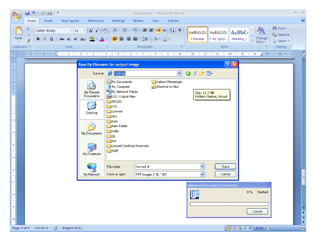Open Customize Quick Access Toolbar dropdown
The width and height of the screenshot is (315, 241).
(x=58, y=13)
